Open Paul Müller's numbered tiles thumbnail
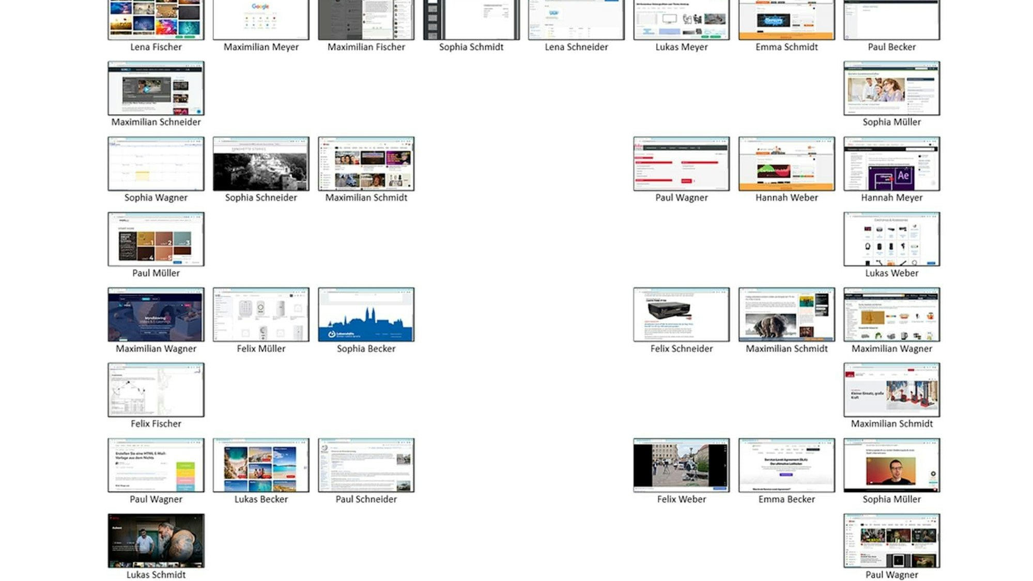 pyautogui.click(x=156, y=239)
